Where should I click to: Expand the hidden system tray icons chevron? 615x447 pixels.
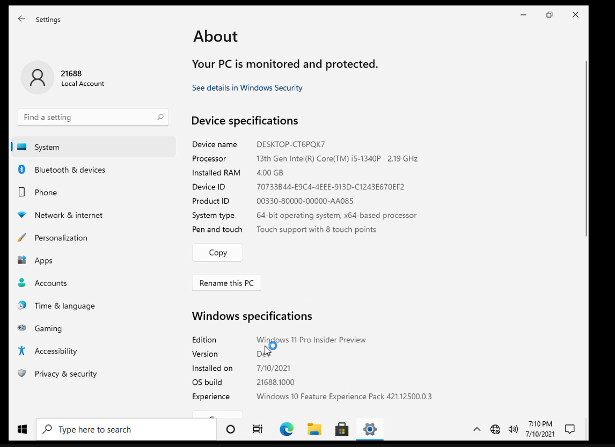(x=477, y=429)
